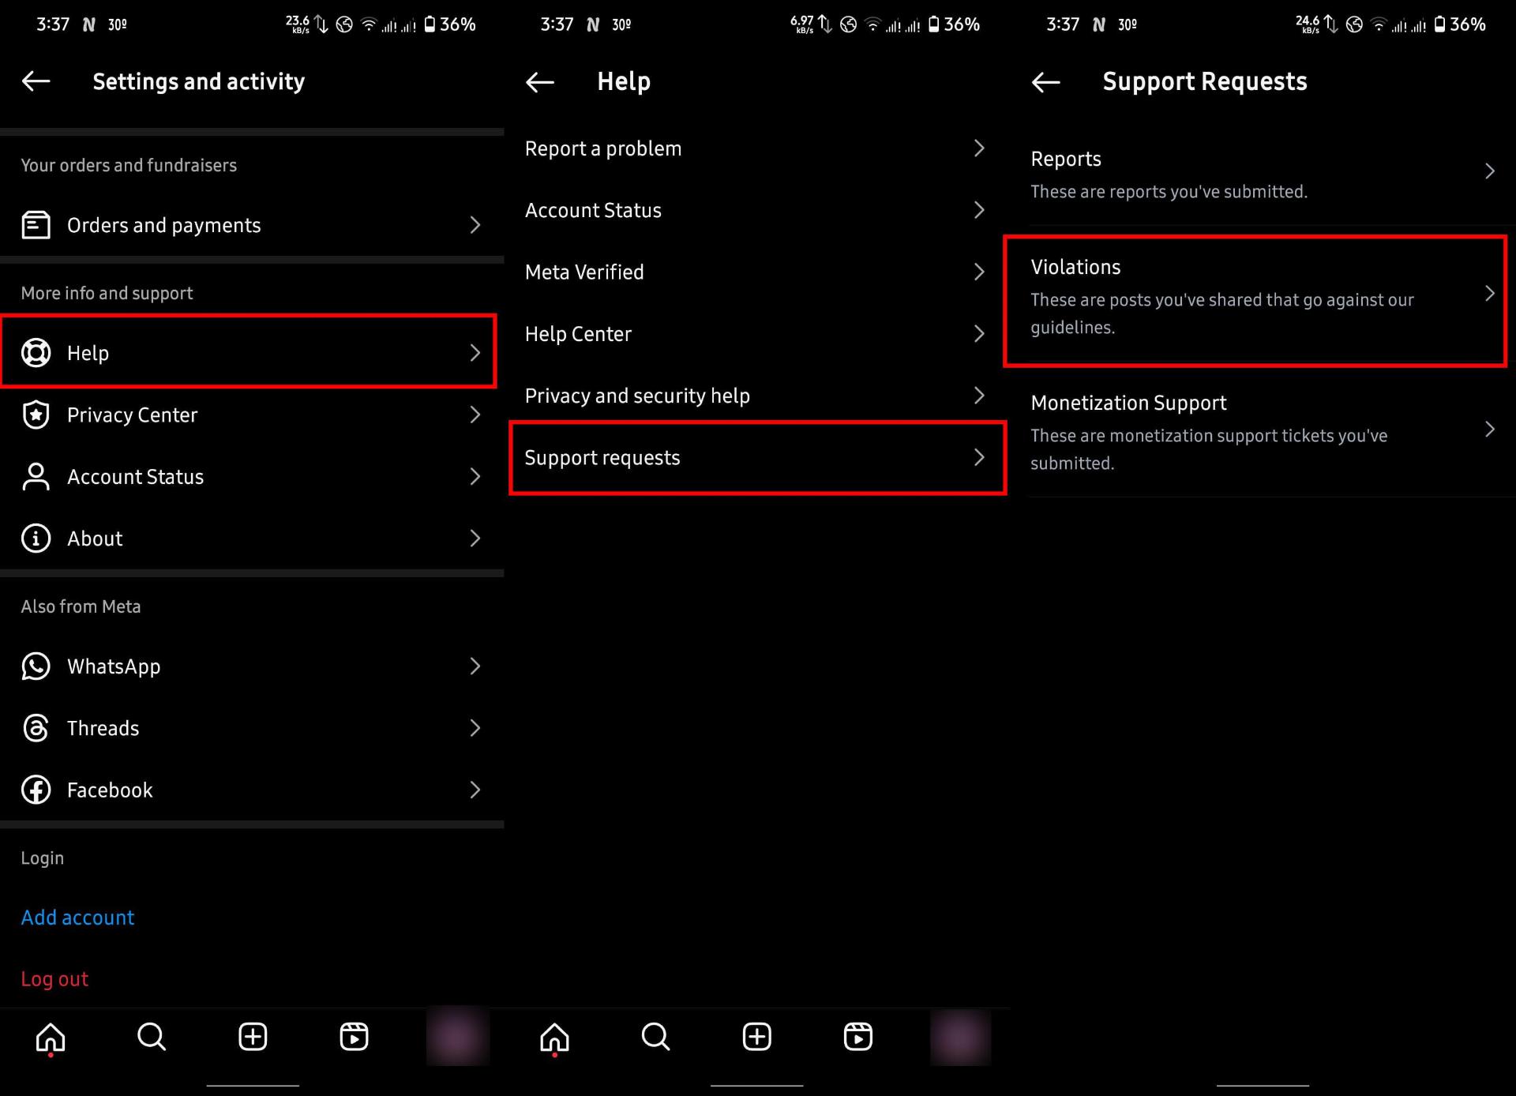The height and width of the screenshot is (1096, 1516).
Task: Open Report a problem
Action: (757, 148)
